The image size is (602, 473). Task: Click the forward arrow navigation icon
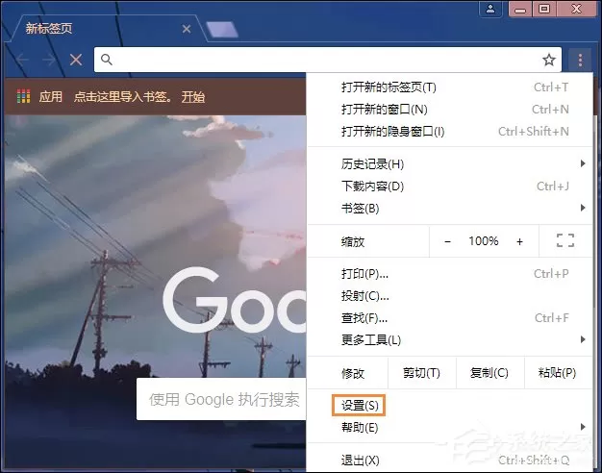click(x=49, y=60)
